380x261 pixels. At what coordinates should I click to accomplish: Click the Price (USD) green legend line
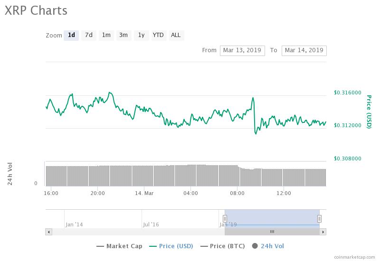pyautogui.click(x=152, y=246)
